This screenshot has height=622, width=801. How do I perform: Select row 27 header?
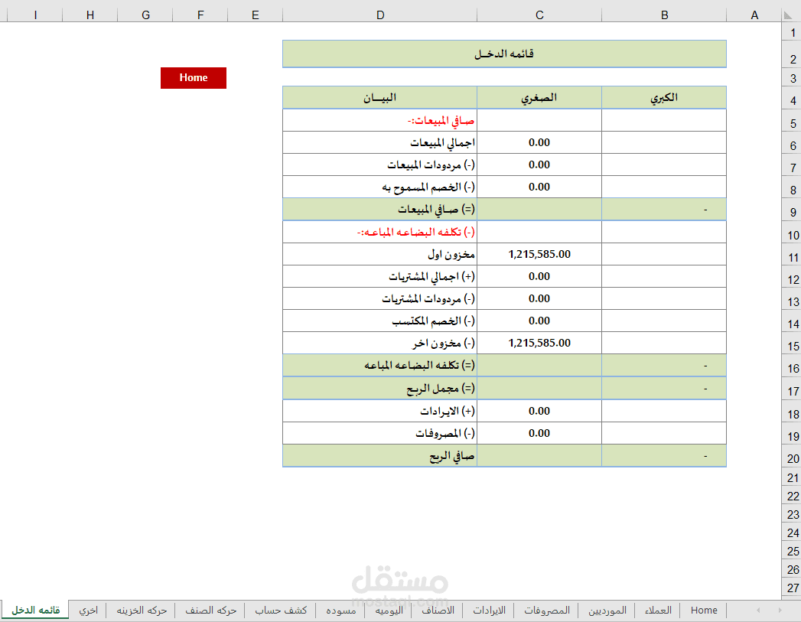point(793,588)
